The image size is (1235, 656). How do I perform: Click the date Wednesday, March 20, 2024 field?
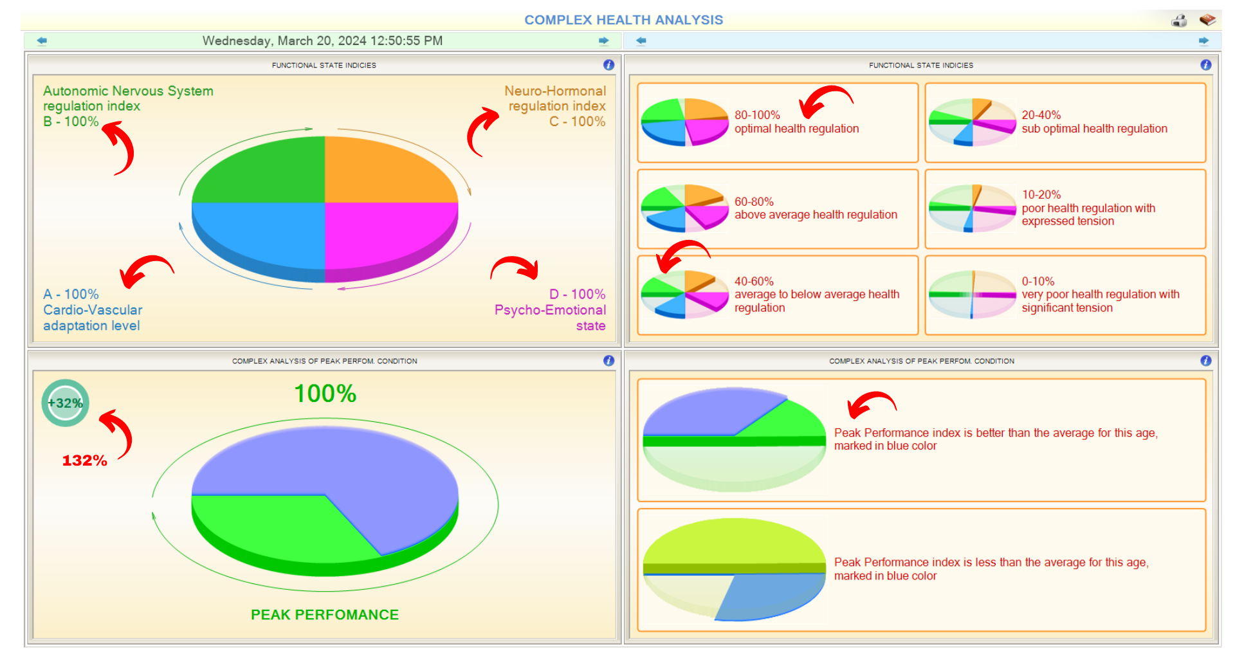[322, 41]
